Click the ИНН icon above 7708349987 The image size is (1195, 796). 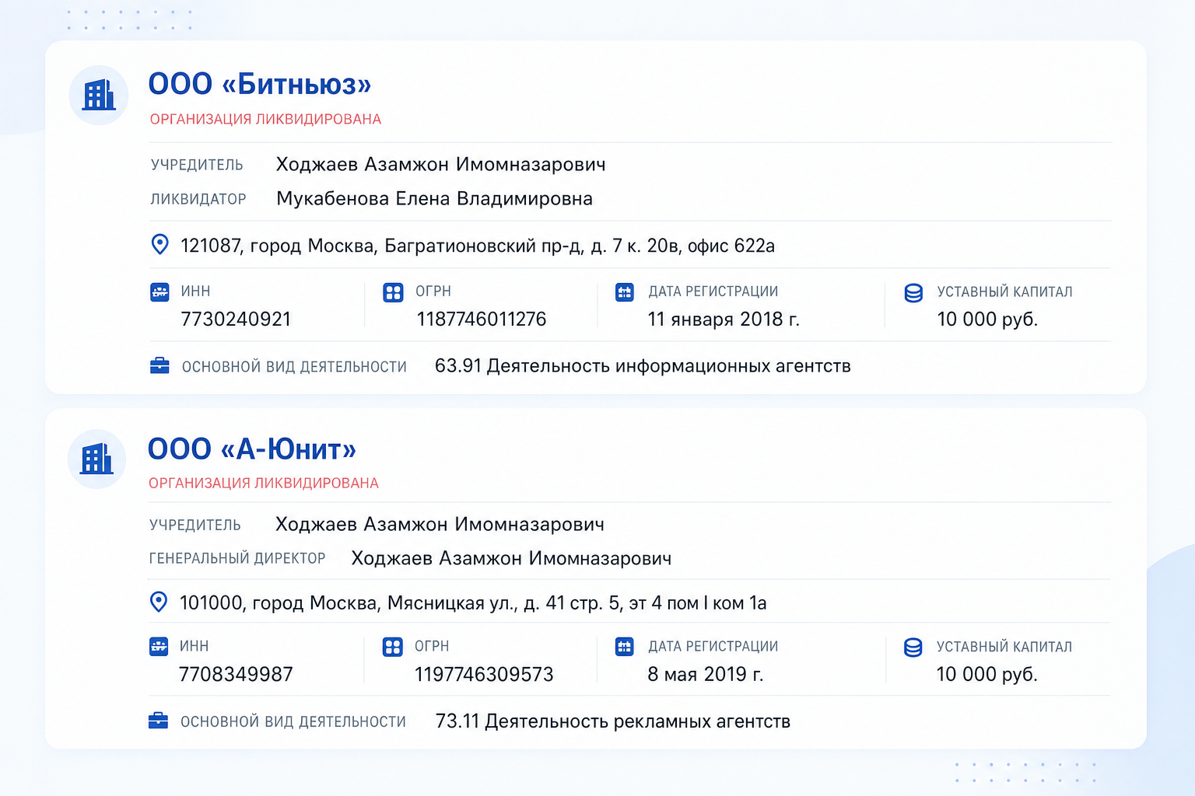[159, 647]
